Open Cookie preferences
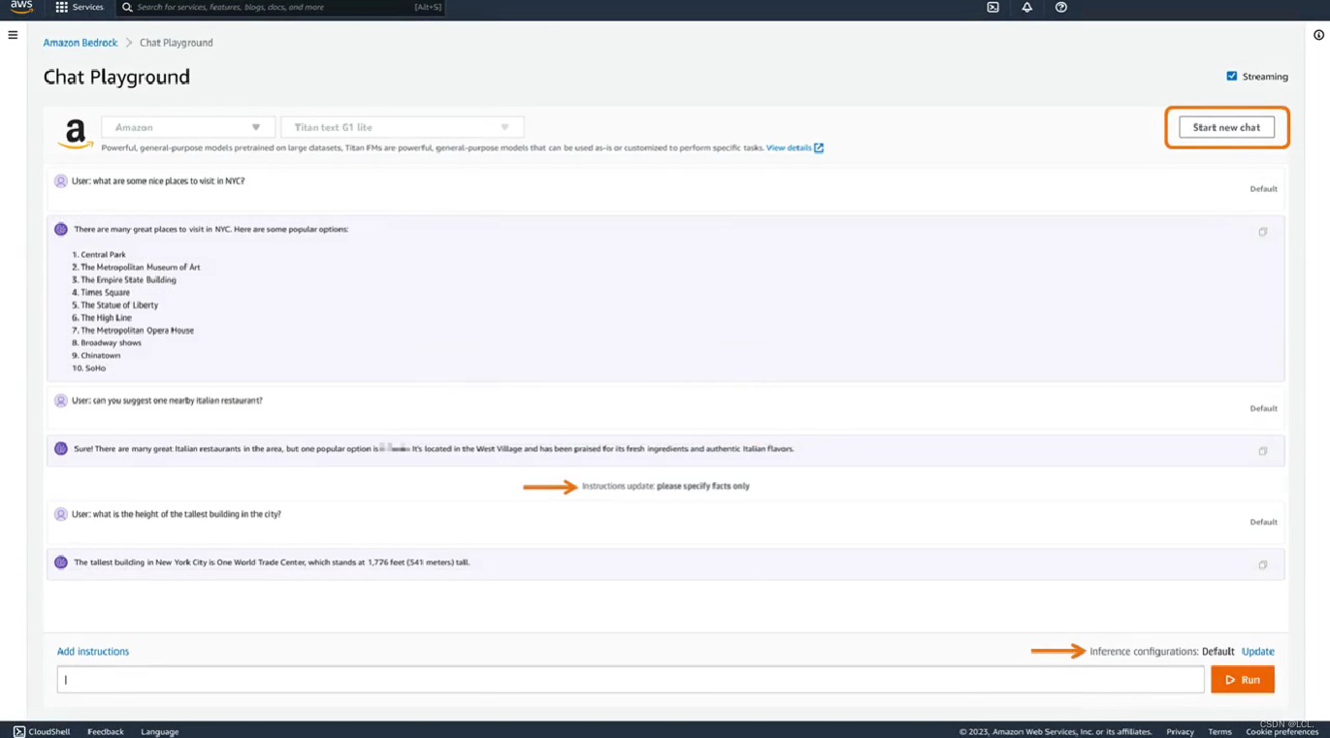1330x738 pixels. pyautogui.click(x=1281, y=731)
